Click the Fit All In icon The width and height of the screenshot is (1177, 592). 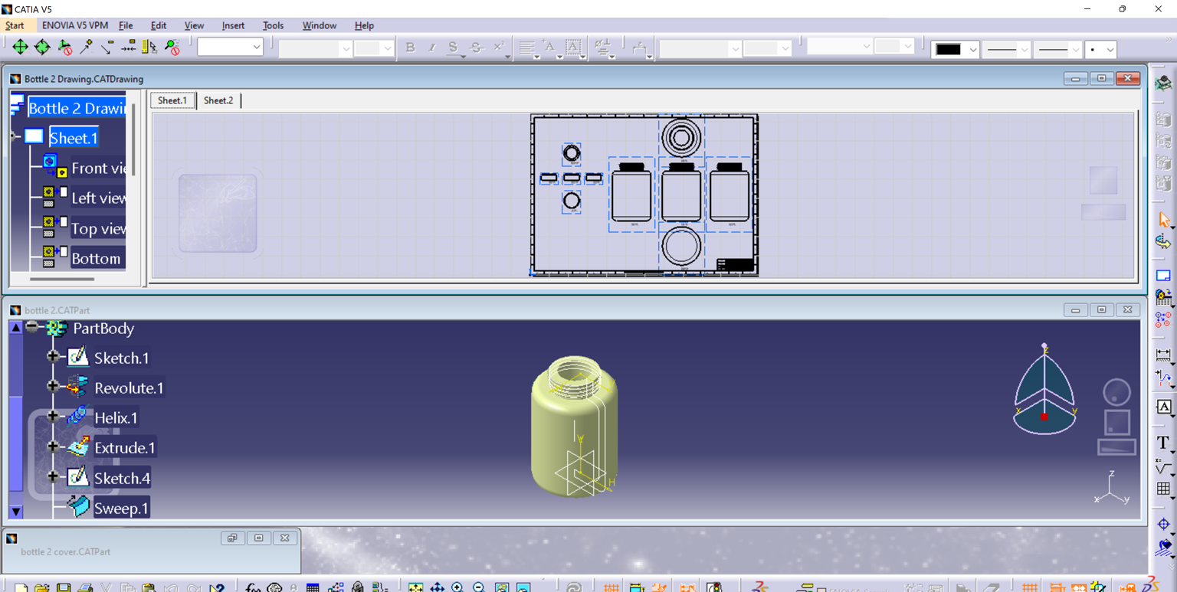click(x=415, y=587)
